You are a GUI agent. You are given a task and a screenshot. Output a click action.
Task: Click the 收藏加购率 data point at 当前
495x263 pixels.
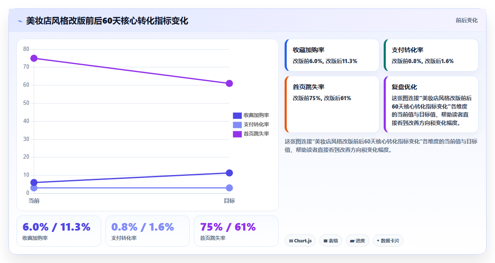34,182
